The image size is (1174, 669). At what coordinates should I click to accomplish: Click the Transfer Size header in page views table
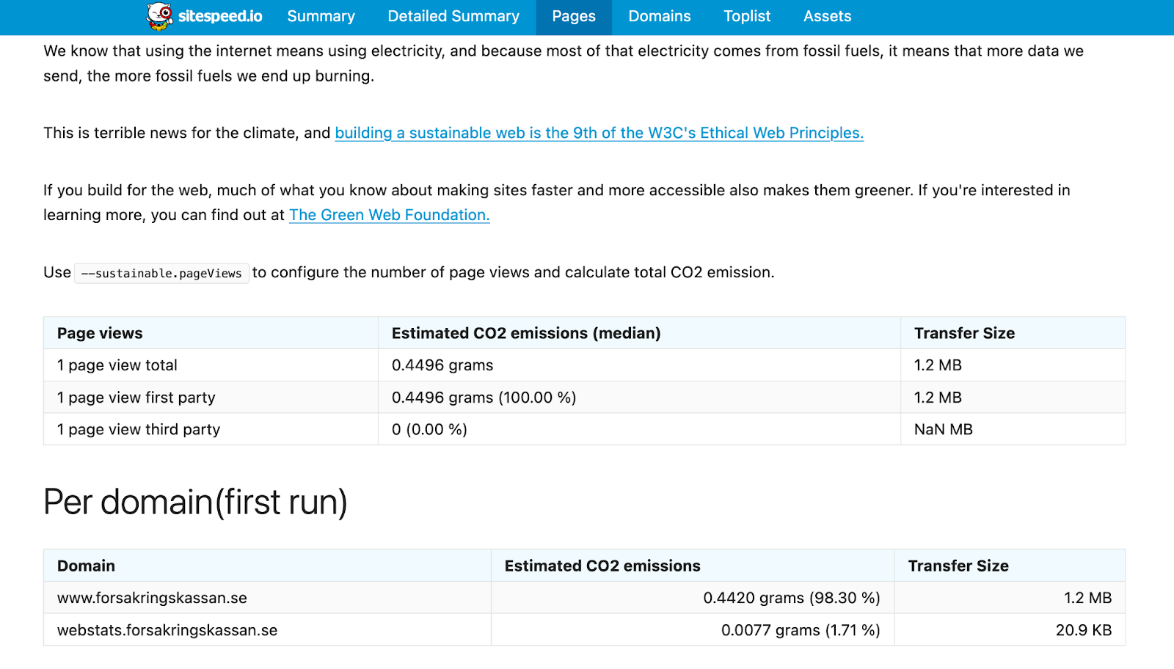point(964,333)
